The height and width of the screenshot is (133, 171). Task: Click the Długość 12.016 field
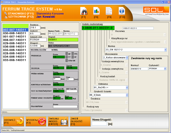(x=35, y=46)
